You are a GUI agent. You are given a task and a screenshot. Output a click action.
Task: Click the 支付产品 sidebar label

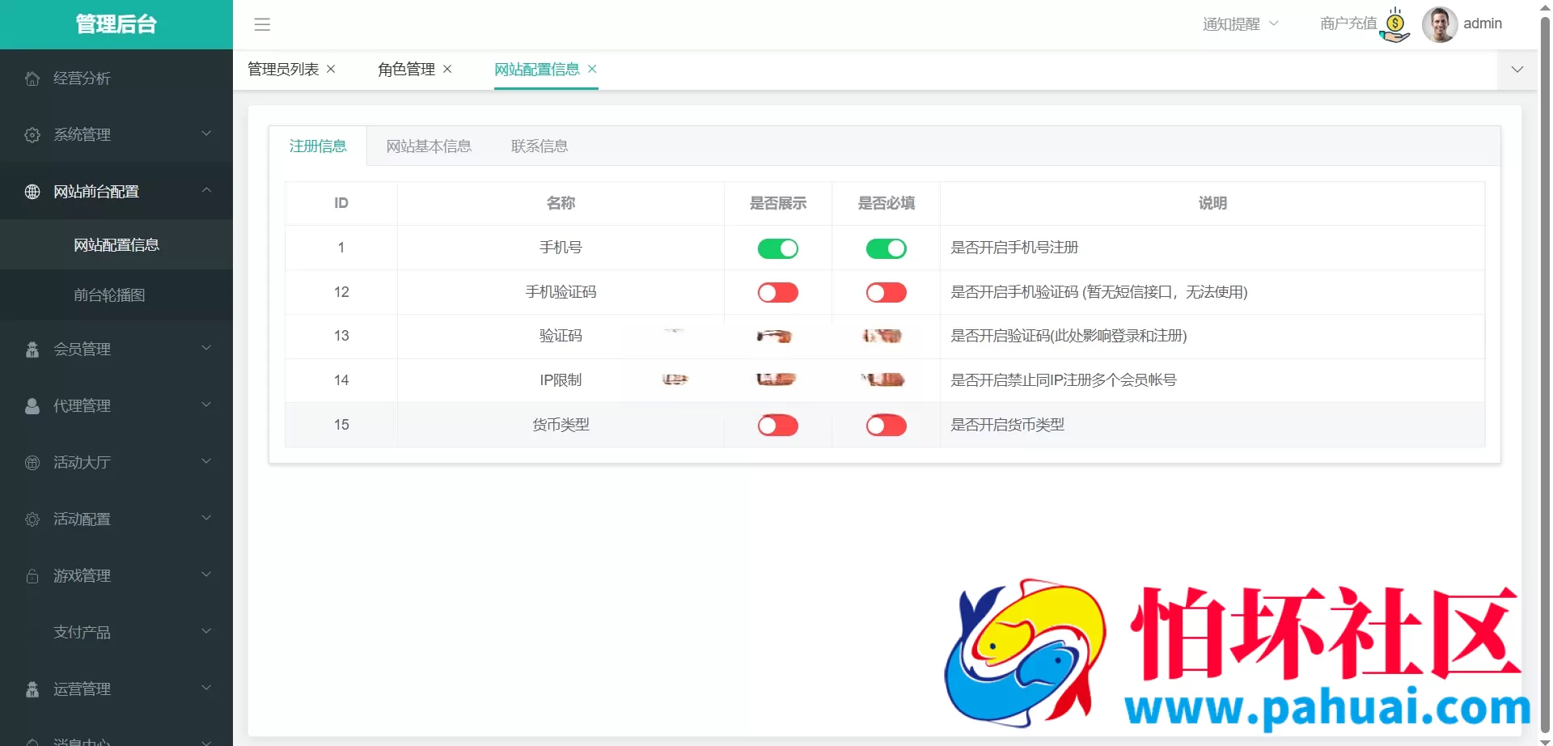click(82, 633)
